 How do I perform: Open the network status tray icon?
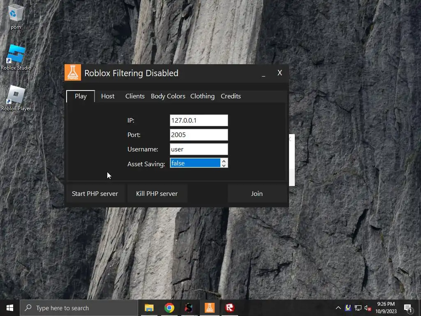tap(358, 308)
